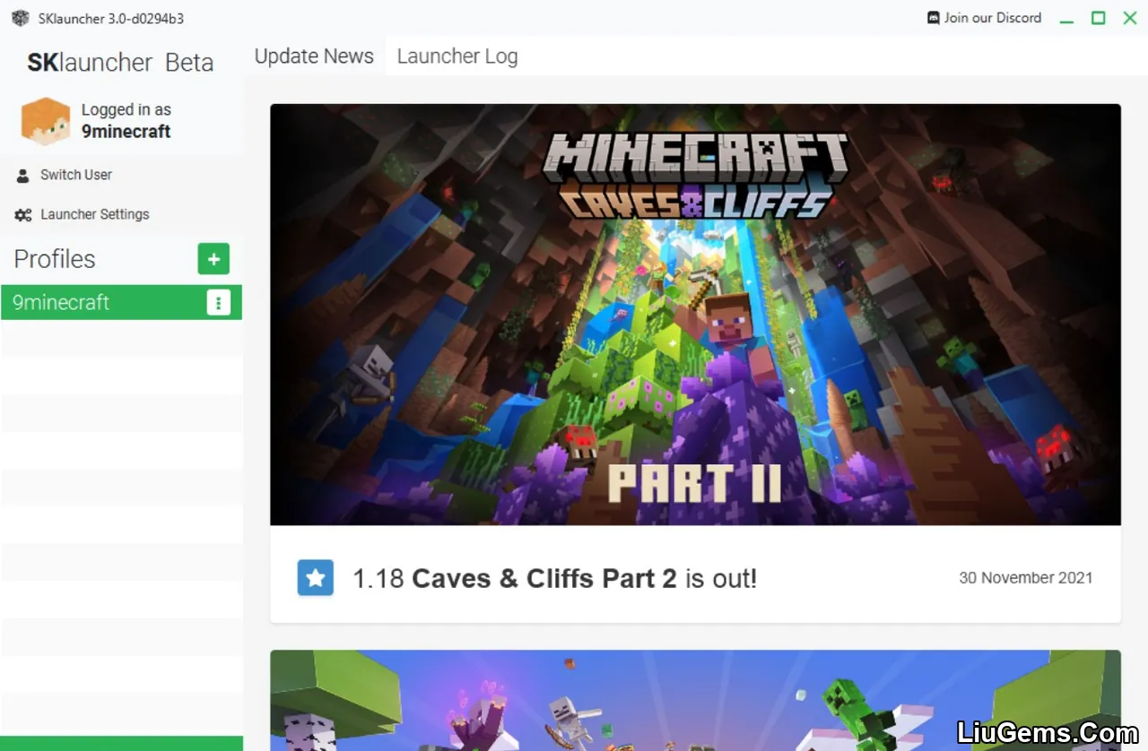This screenshot has width=1148, height=751.
Task: Open the second news banner image below
Action: [695, 700]
